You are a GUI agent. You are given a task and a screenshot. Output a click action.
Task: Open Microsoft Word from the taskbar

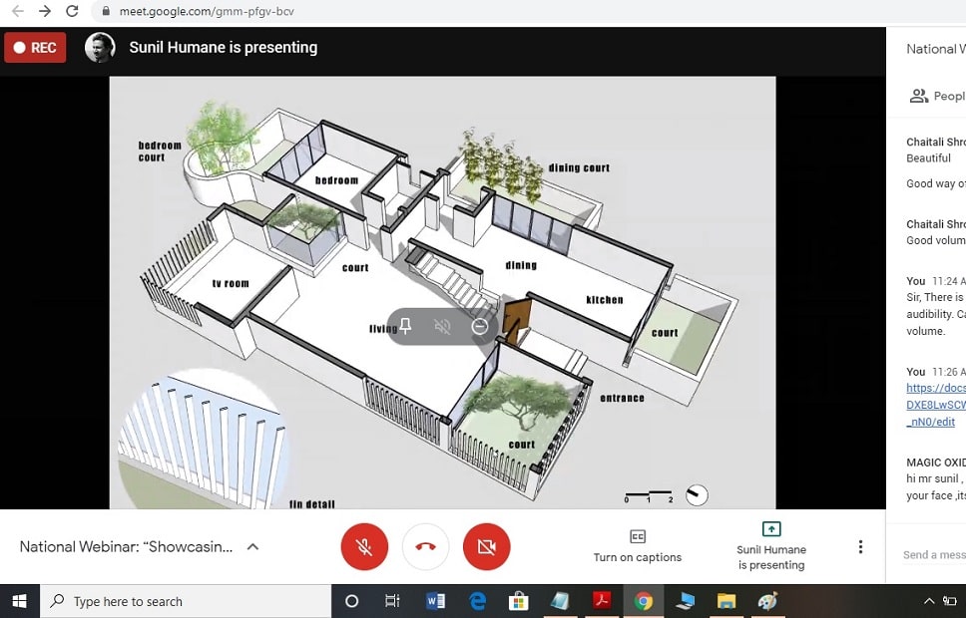pyautogui.click(x=435, y=601)
